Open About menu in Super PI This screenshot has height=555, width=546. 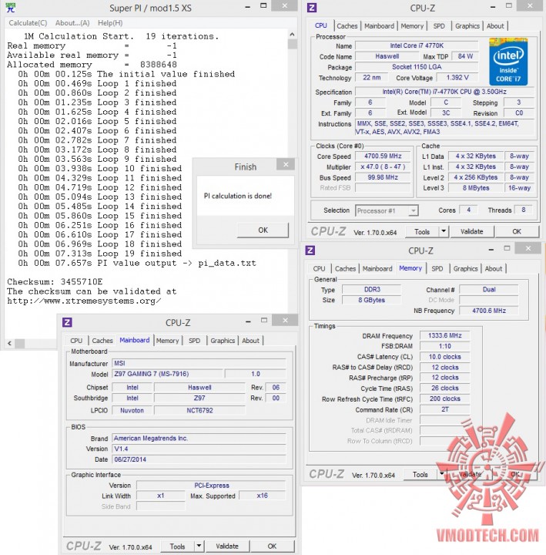pos(72,23)
